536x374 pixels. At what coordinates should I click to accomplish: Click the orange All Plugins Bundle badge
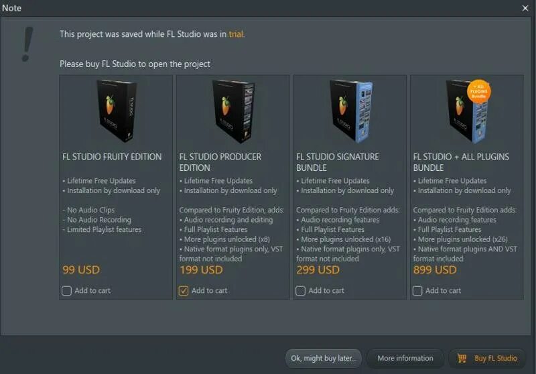(479, 91)
